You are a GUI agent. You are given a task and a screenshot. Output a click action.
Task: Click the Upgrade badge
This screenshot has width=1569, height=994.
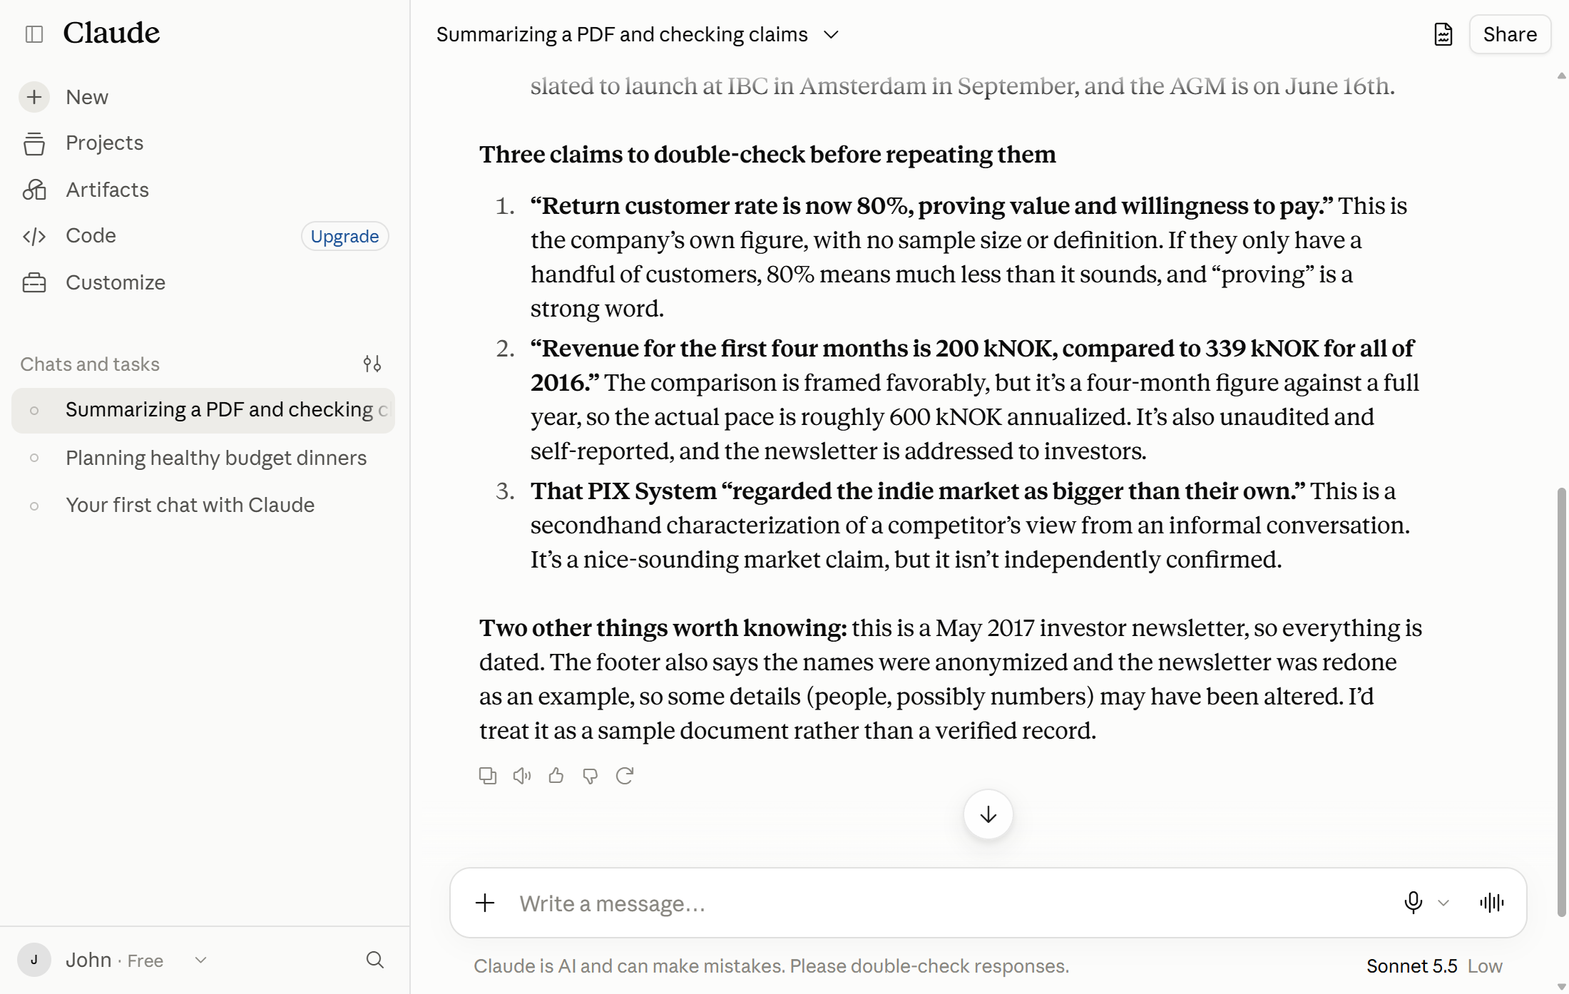pyautogui.click(x=344, y=236)
